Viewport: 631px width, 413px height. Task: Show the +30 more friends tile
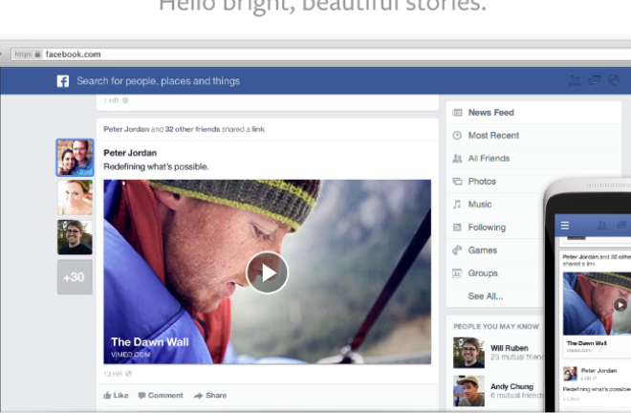coord(75,277)
